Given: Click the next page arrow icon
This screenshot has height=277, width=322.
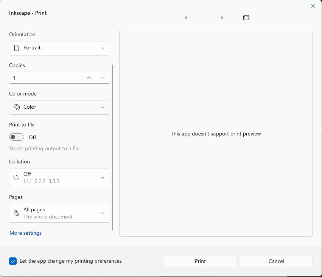Looking at the screenshot, I should coord(222,18).
